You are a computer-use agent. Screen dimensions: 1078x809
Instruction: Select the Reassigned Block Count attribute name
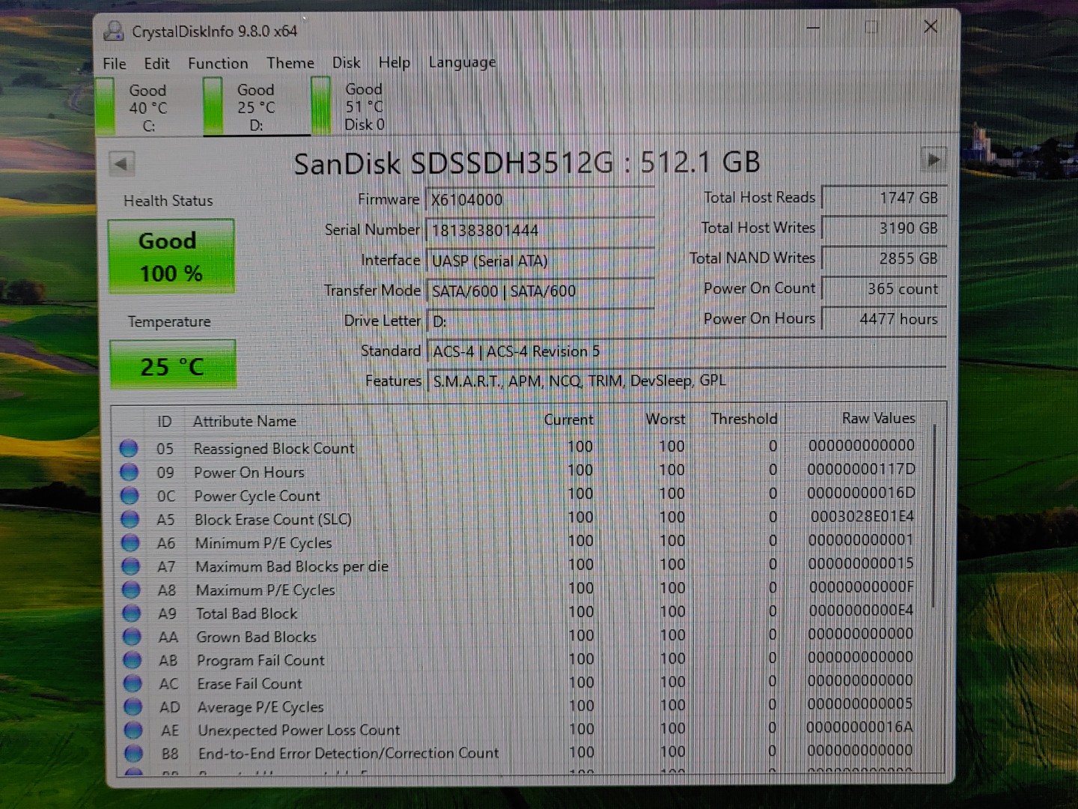(274, 449)
